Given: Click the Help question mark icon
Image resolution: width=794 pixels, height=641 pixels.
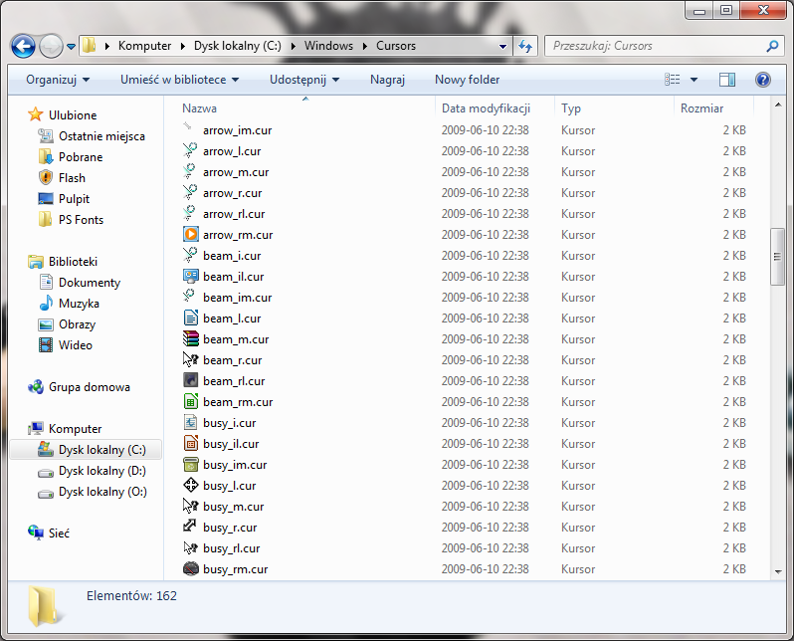Looking at the screenshot, I should pyautogui.click(x=762, y=80).
